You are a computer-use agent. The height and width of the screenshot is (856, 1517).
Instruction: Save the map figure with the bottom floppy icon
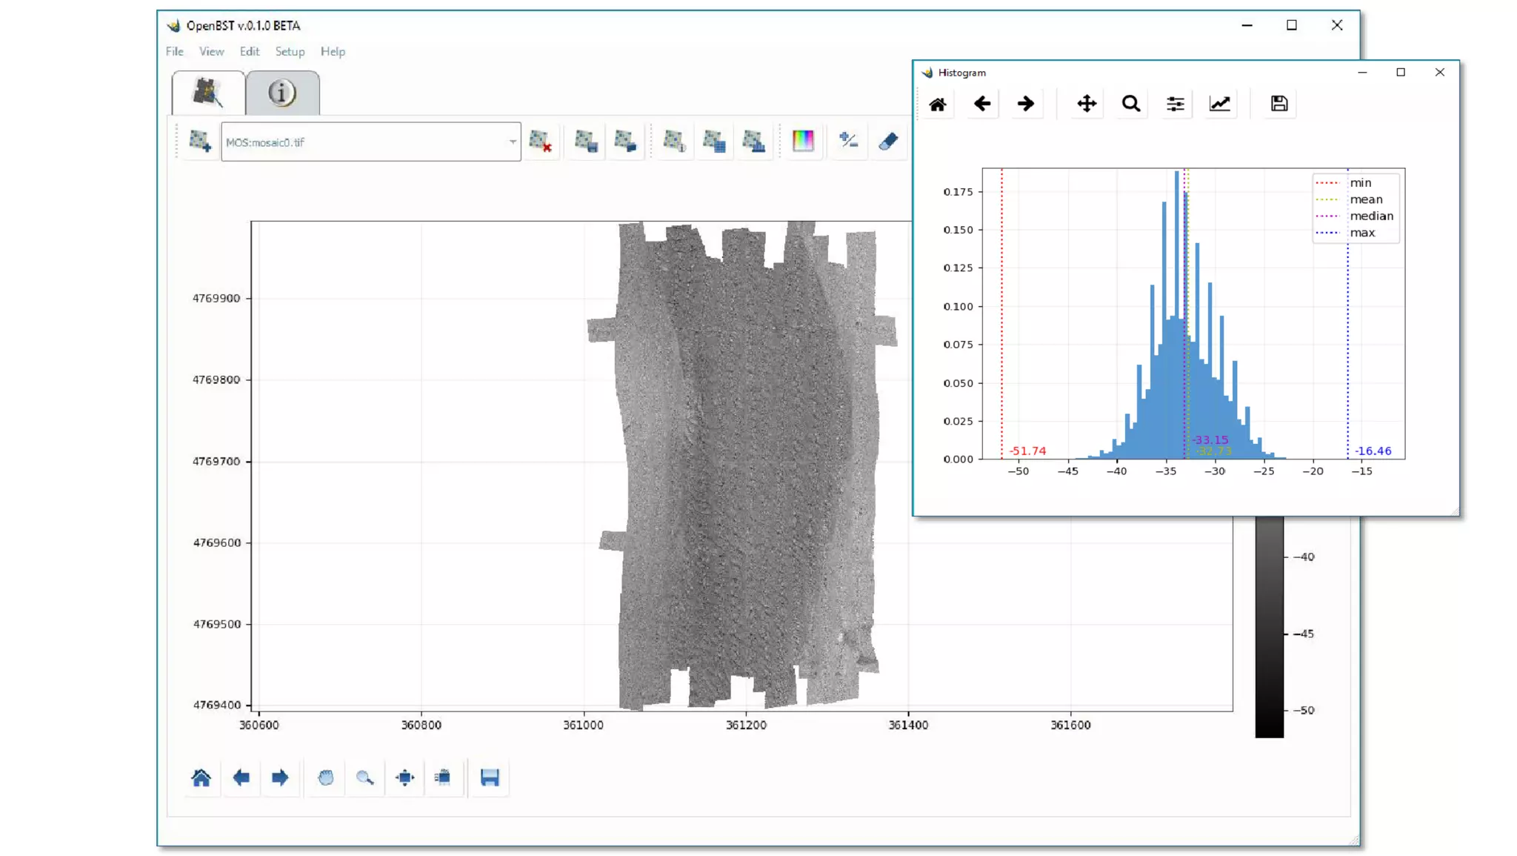tap(490, 777)
